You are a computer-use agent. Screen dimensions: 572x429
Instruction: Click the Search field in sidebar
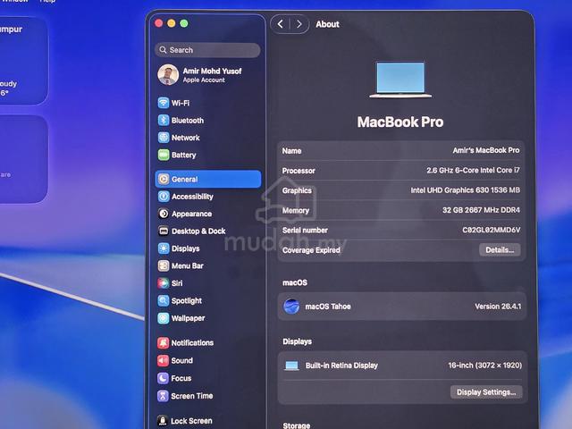click(207, 50)
